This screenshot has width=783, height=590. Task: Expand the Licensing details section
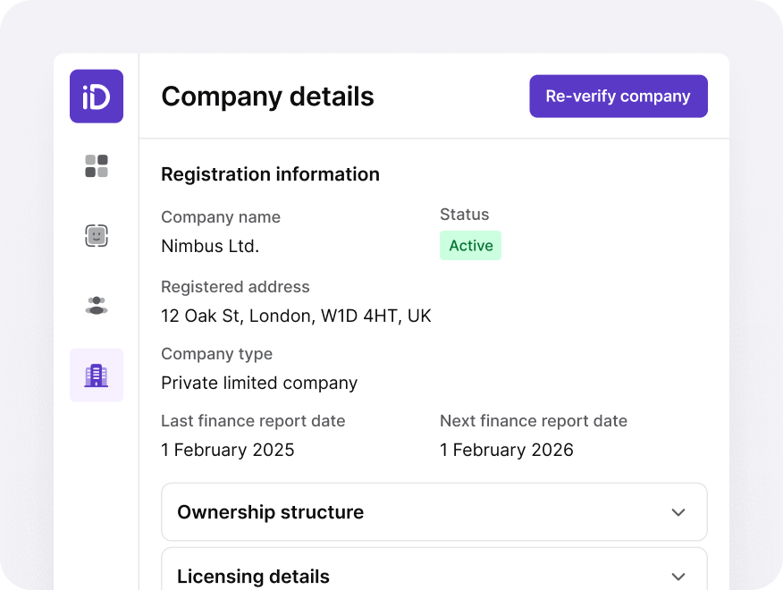tap(434, 577)
